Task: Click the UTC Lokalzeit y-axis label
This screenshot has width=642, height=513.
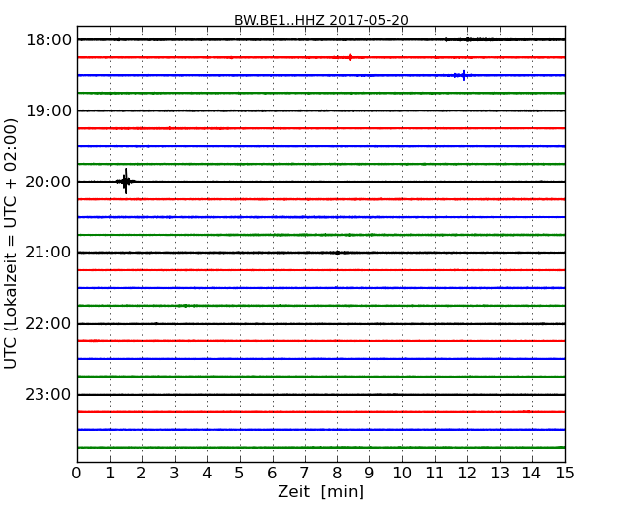Action: 11,244
